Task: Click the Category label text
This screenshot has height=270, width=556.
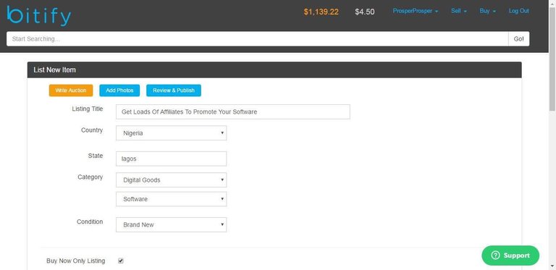Action: (x=90, y=177)
